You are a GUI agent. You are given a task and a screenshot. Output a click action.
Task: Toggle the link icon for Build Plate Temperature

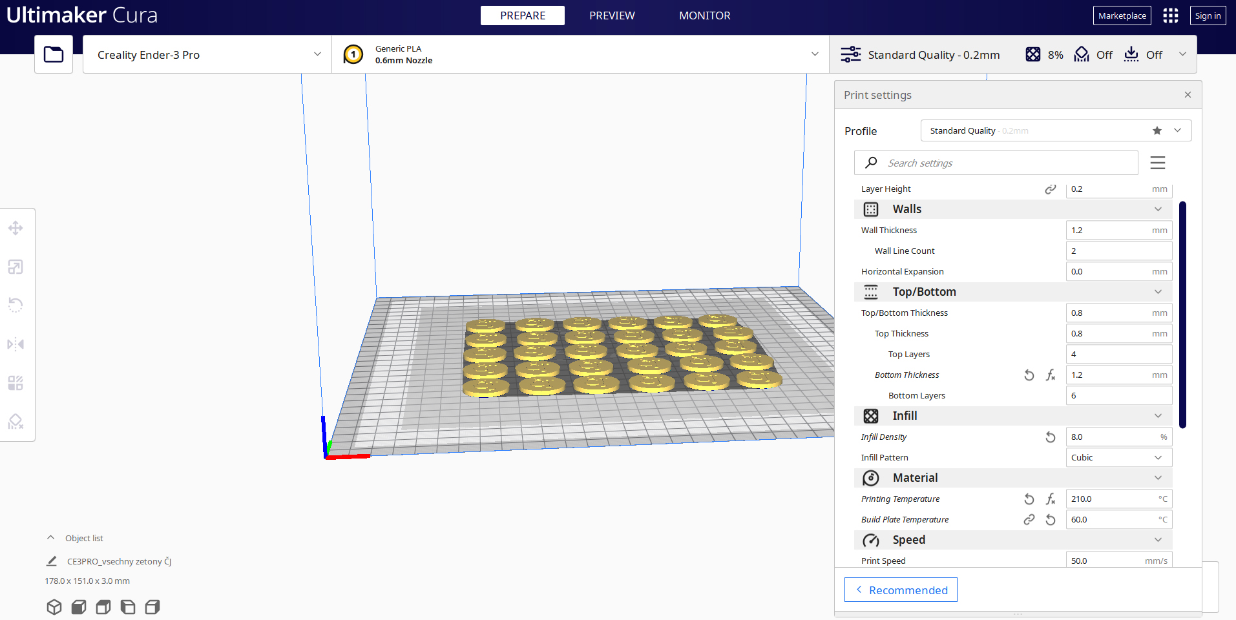[x=1029, y=520]
